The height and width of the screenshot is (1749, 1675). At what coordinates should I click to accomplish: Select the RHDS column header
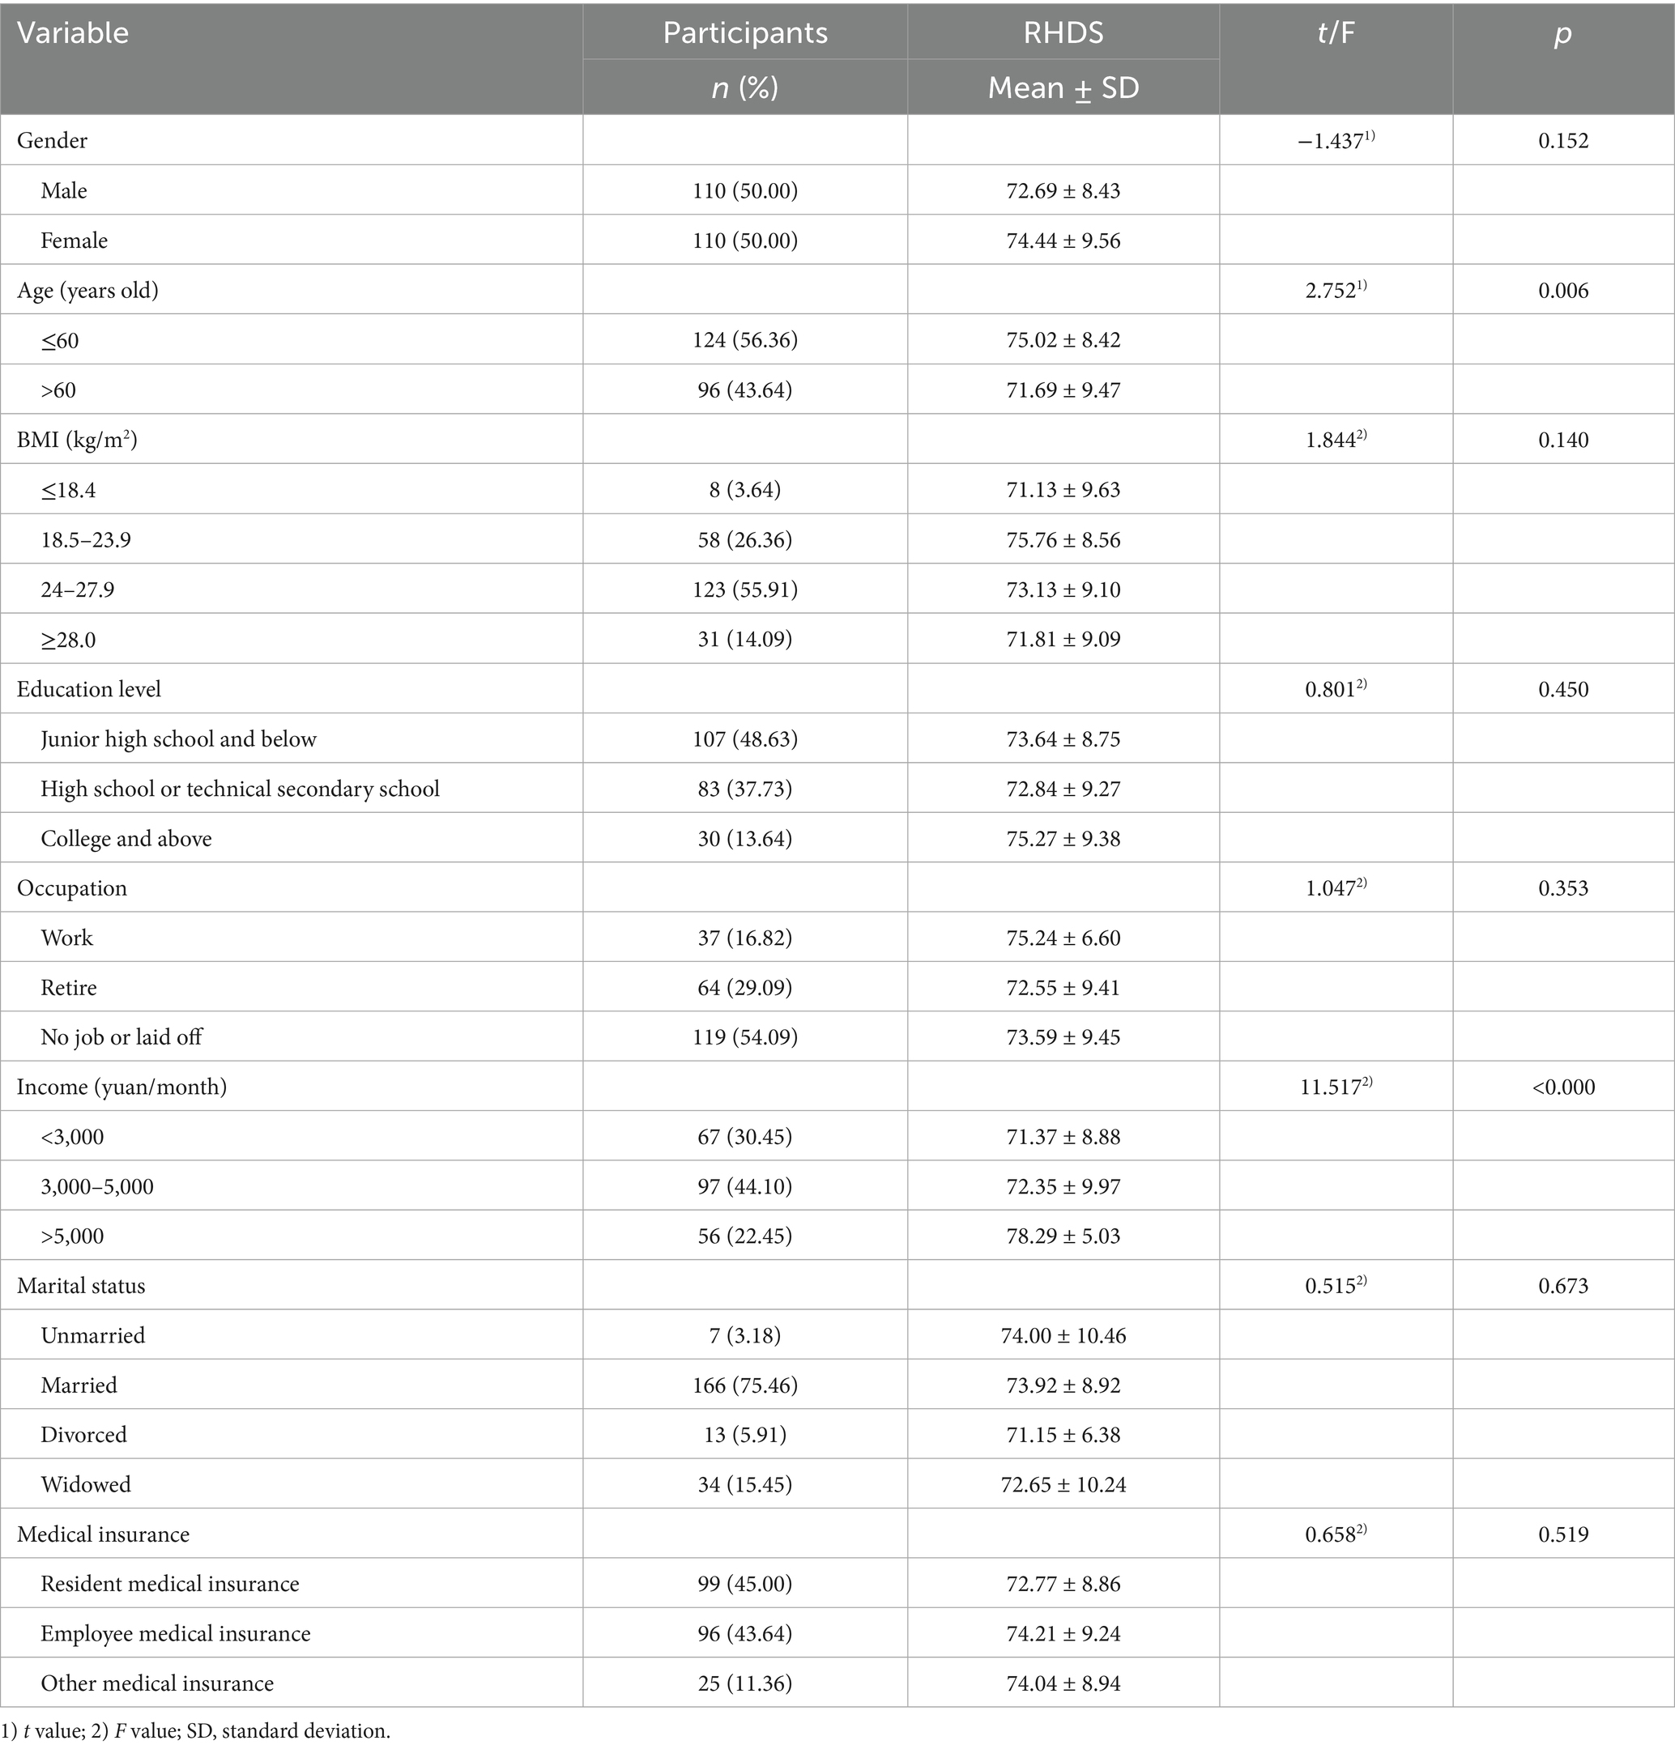coord(1063,34)
